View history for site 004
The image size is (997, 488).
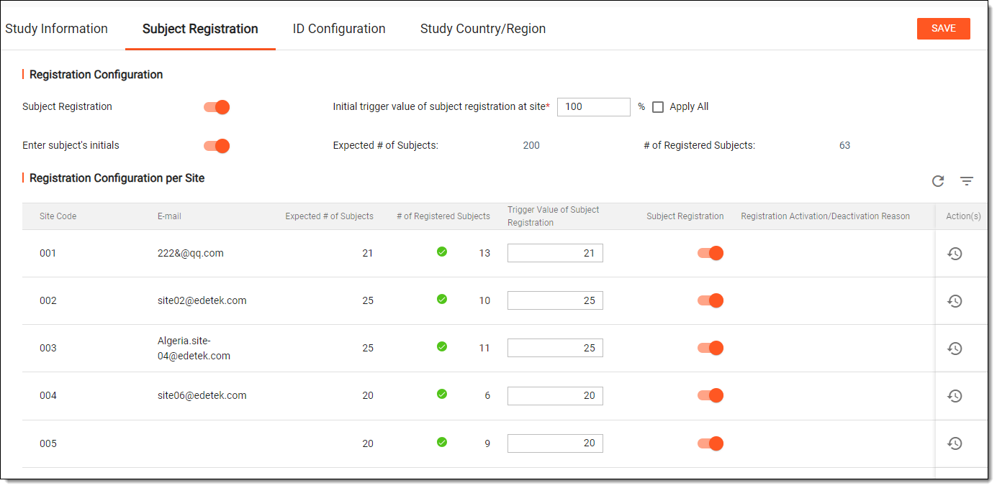click(x=955, y=395)
